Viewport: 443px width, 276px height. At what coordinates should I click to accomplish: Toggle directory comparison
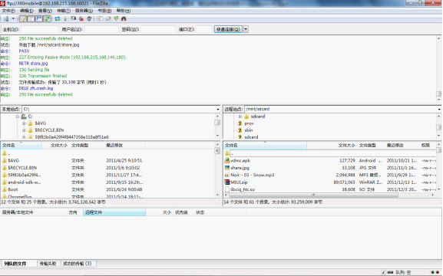(108, 19)
